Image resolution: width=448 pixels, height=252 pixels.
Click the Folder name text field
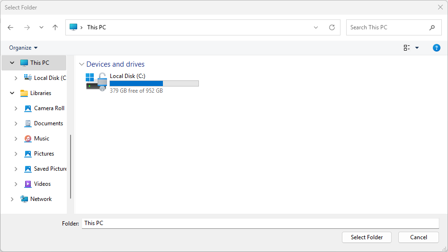[260, 223]
